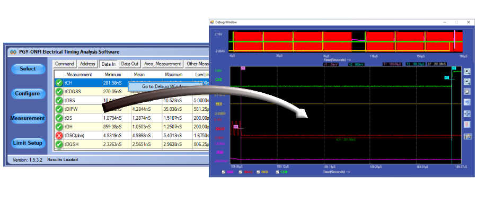The height and width of the screenshot is (212, 477).
Task: Select the tDBS measurement name
Action: coord(69,100)
